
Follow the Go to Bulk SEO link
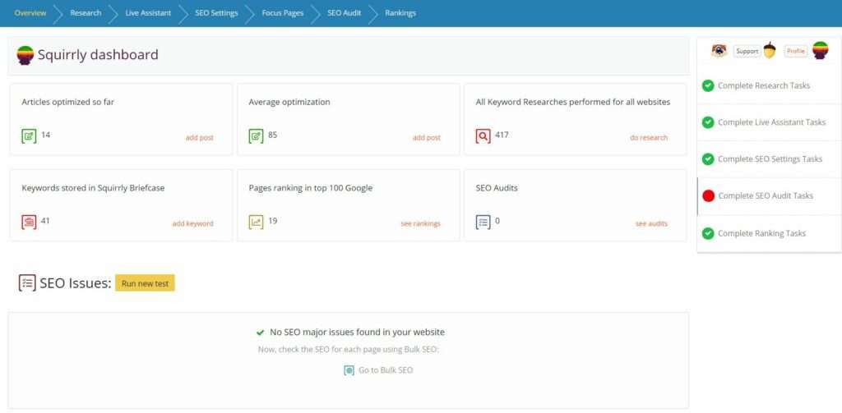click(386, 370)
